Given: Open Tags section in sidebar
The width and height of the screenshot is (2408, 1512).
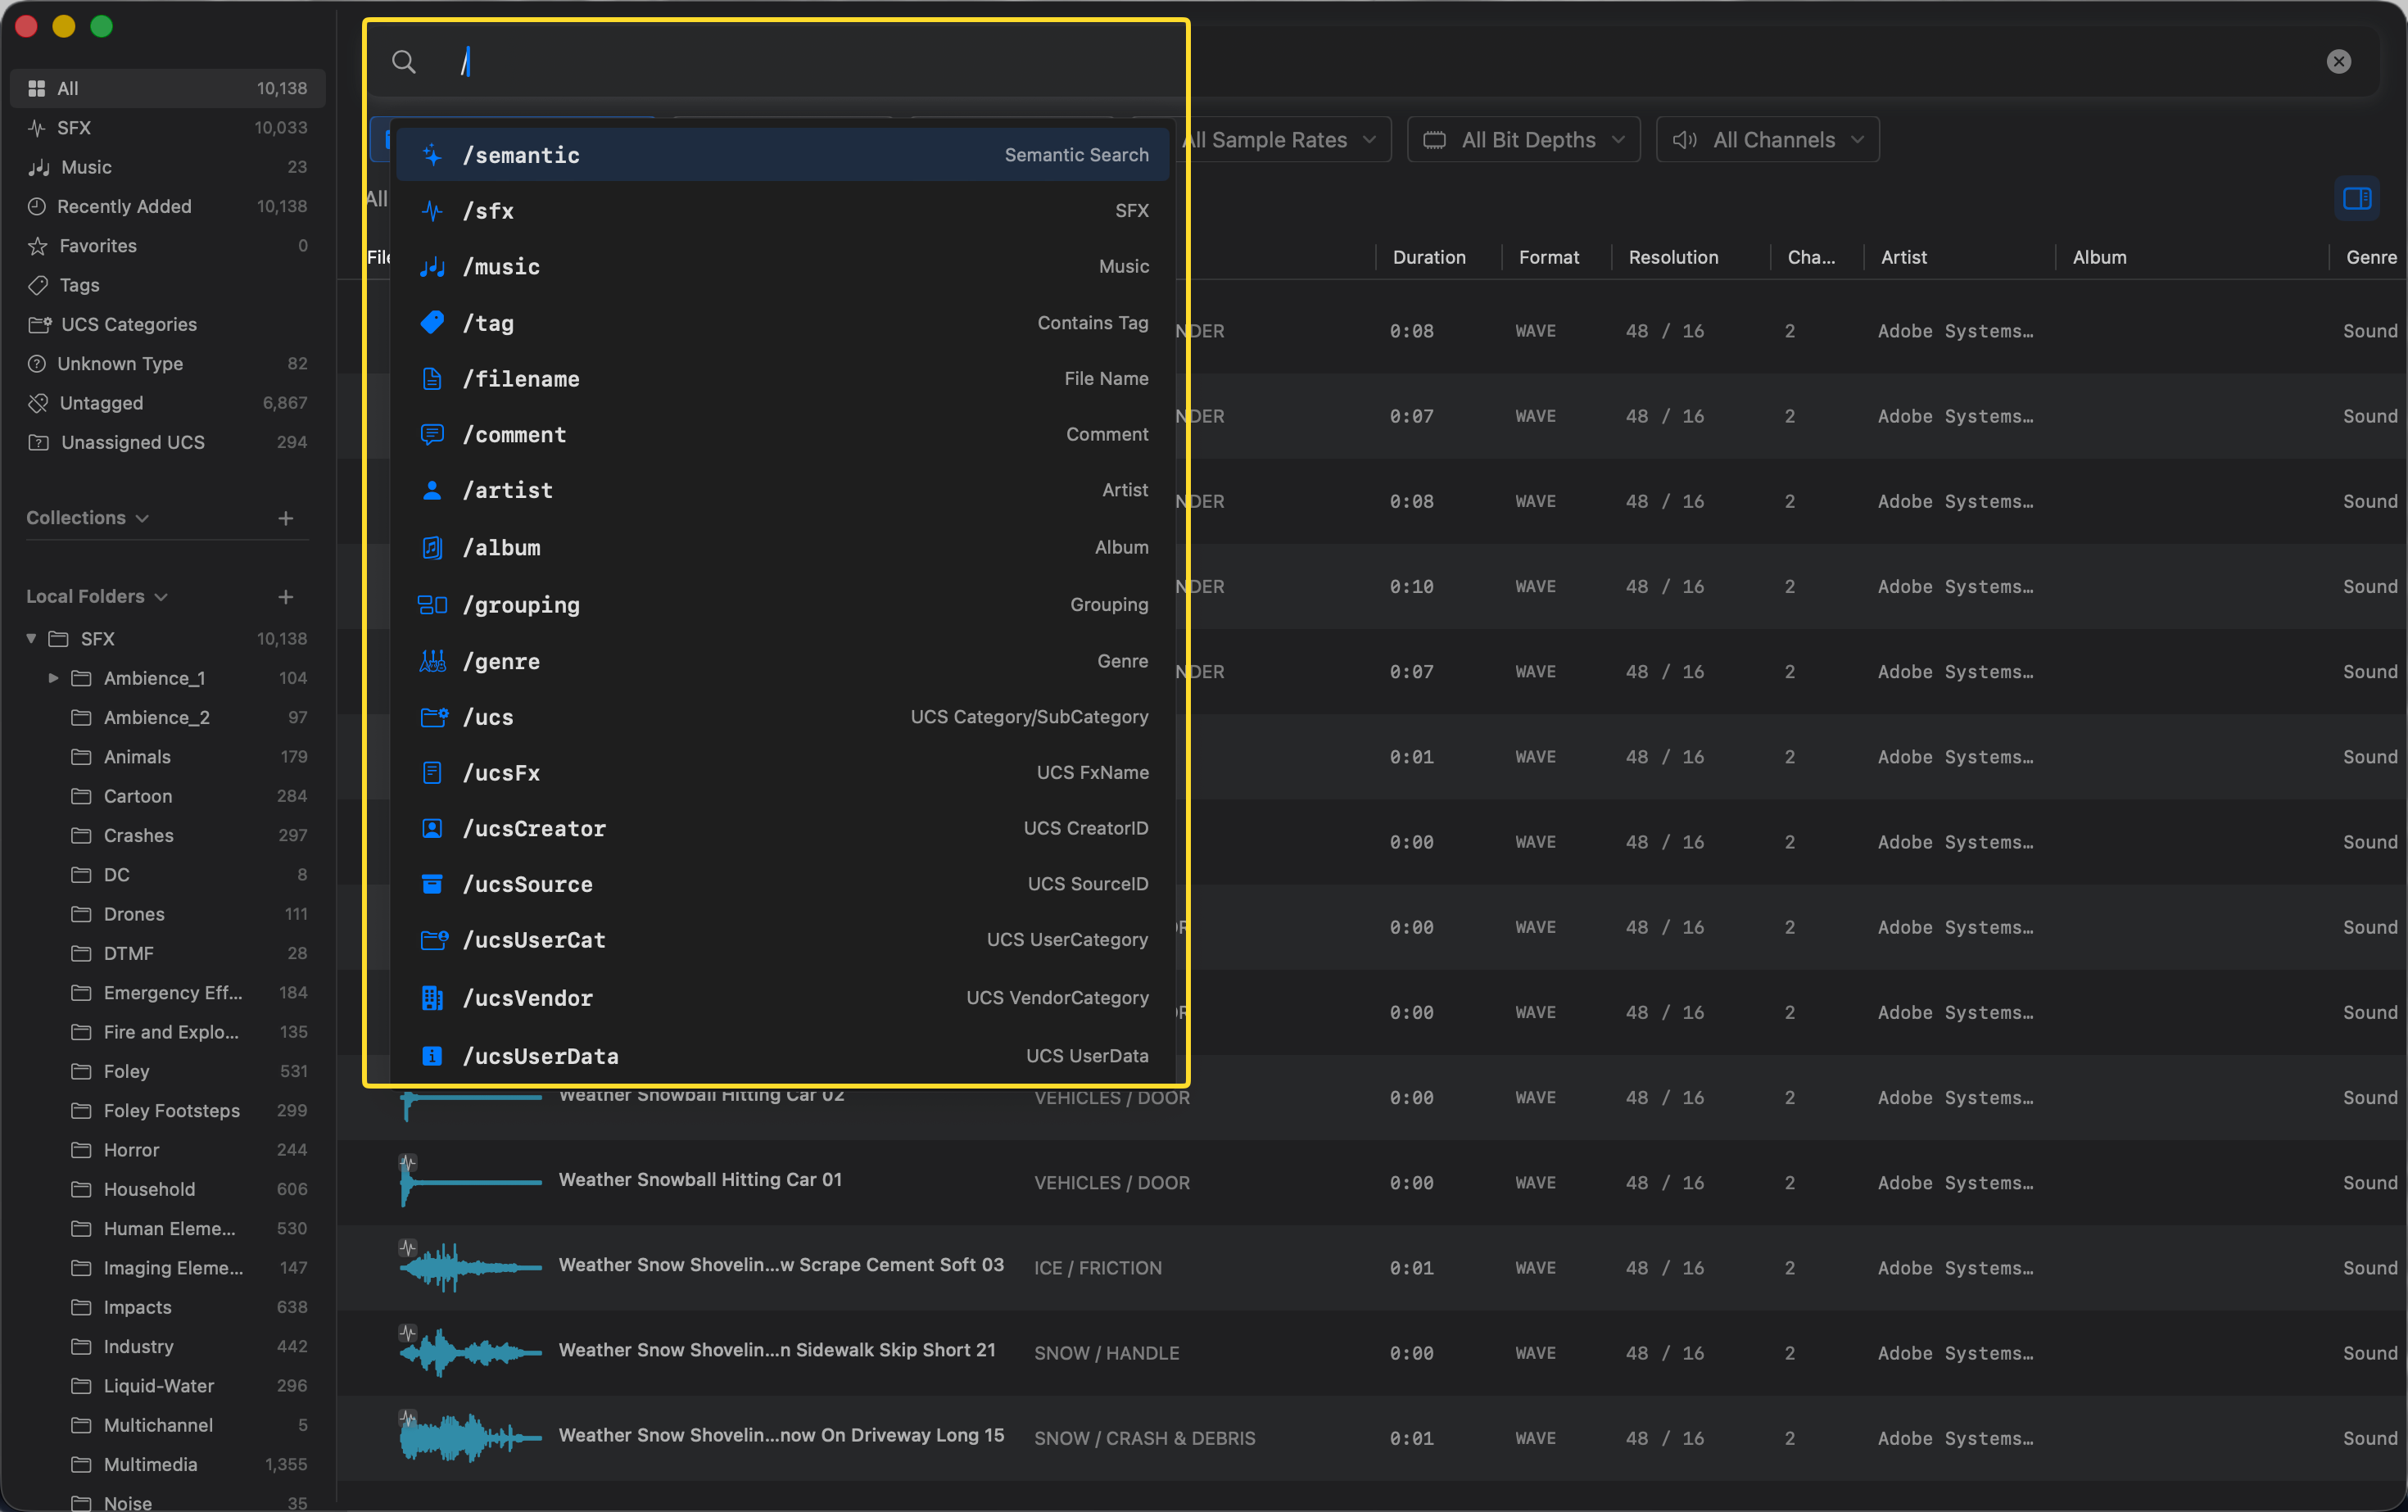Looking at the screenshot, I should (x=168, y=285).
